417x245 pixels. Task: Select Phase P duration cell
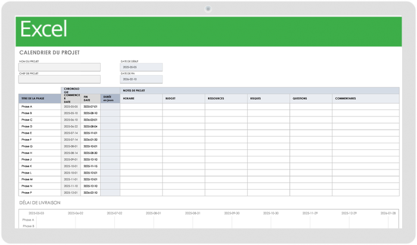pyautogui.click(x=110, y=193)
